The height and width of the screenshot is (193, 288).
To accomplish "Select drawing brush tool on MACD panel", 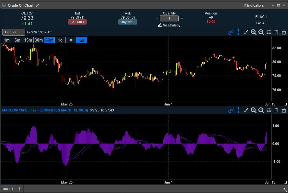I will pos(246,110).
